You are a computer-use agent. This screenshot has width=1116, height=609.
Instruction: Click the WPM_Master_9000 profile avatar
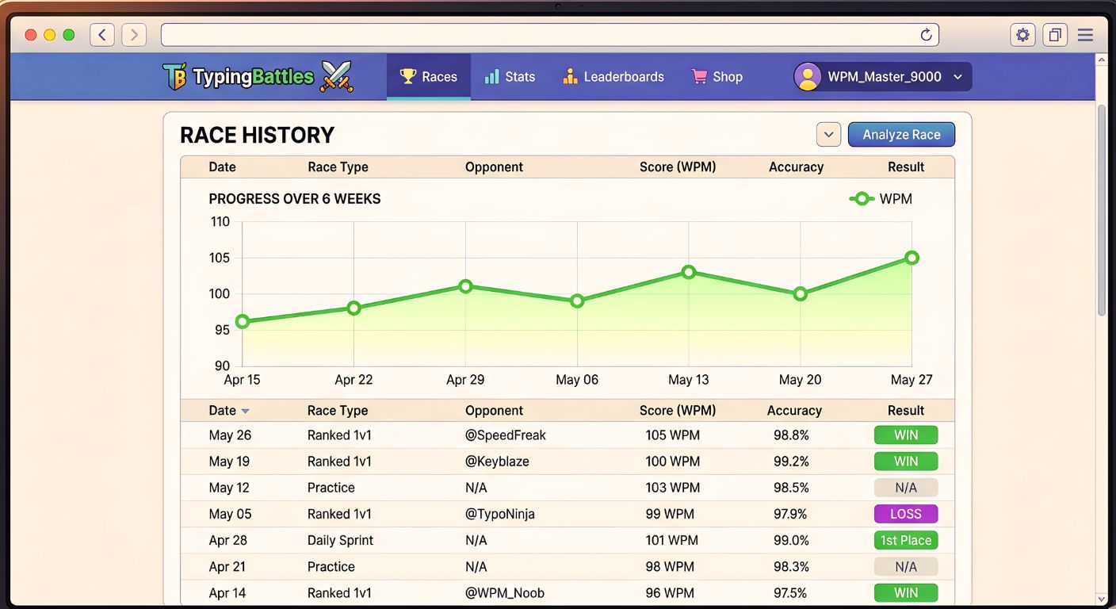click(808, 77)
